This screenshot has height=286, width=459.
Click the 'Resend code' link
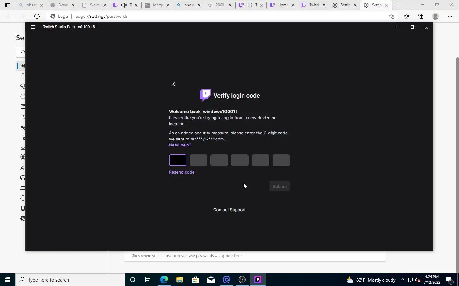[x=182, y=172]
